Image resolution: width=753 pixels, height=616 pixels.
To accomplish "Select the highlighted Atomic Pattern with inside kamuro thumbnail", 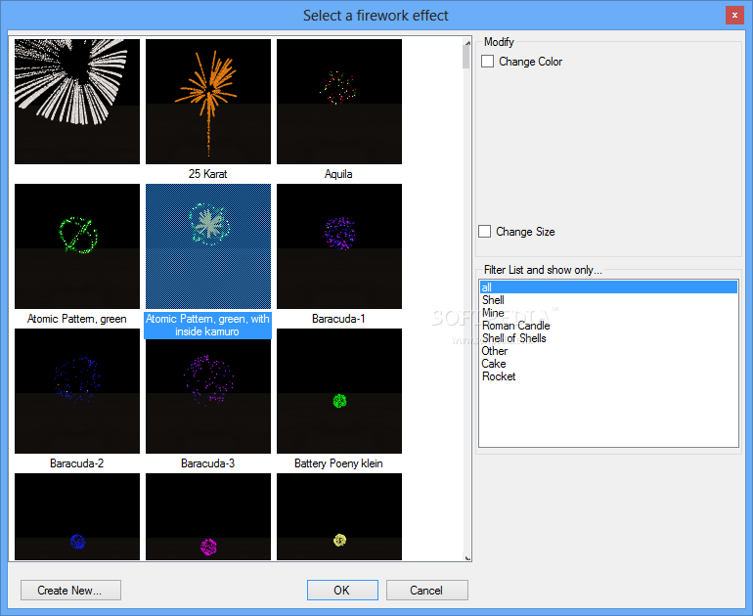I will 208,246.
